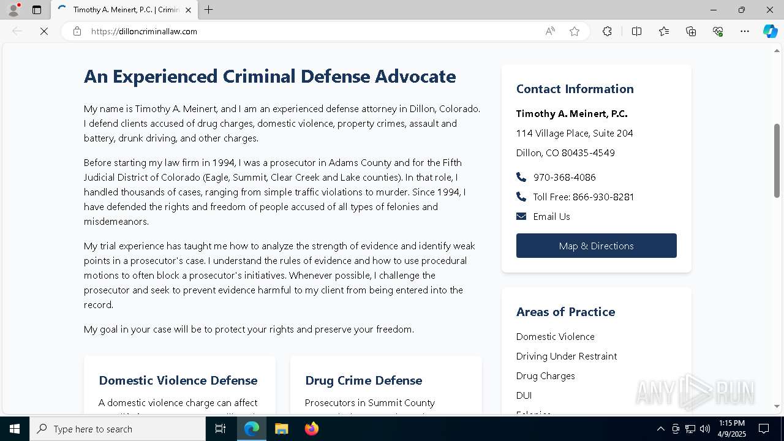Open Domestic Violence practice area
The height and width of the screenshot is (441, 784).
(x=555, y=336)
